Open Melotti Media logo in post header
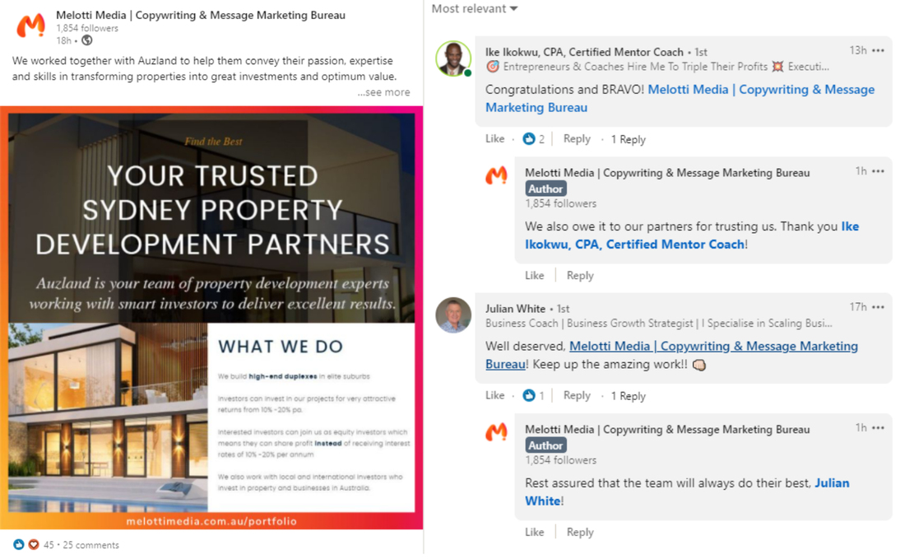 [x=30, y=26]
